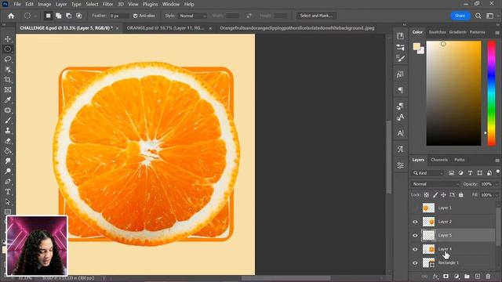Select the Clone Stamp tool
502x282 pixels.
tap(8, 131)
